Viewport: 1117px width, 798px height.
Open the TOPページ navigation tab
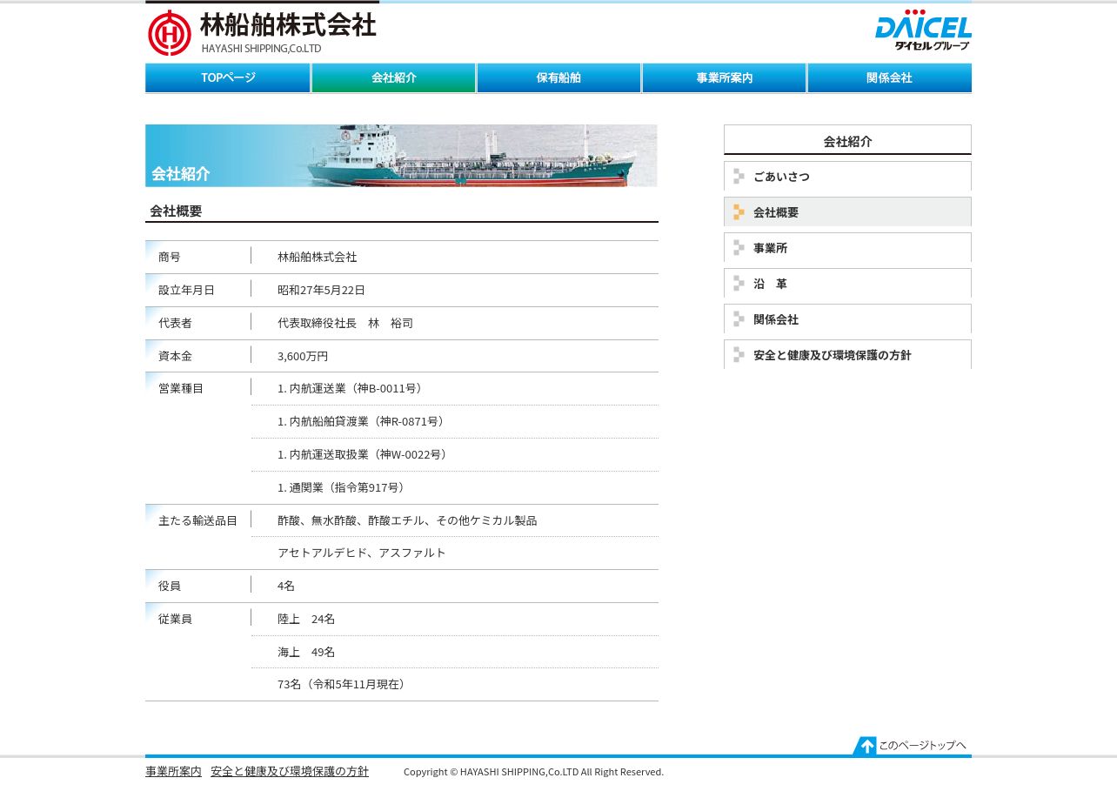click(228, 77)
